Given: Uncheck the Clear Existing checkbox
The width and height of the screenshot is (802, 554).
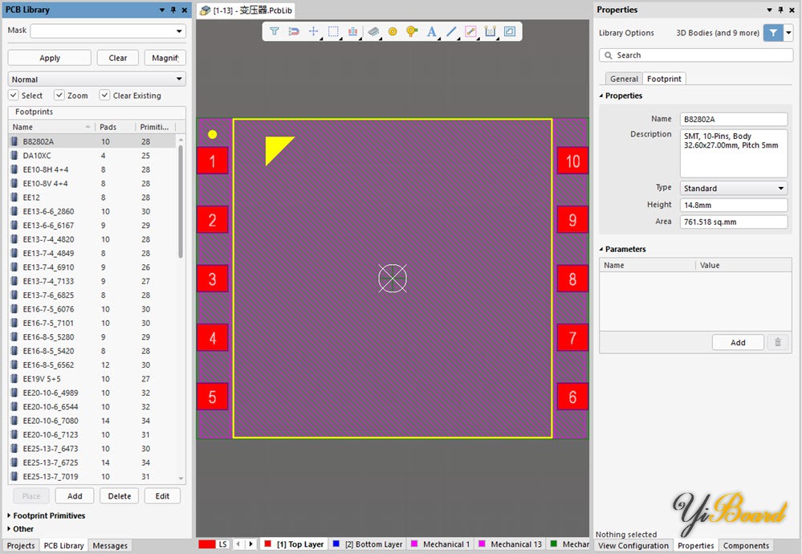Looking at the screenshot, I should click(104, 96).
